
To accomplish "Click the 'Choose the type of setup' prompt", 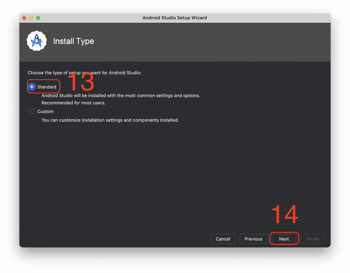I will pyautogui.click(x=84, y=73).
